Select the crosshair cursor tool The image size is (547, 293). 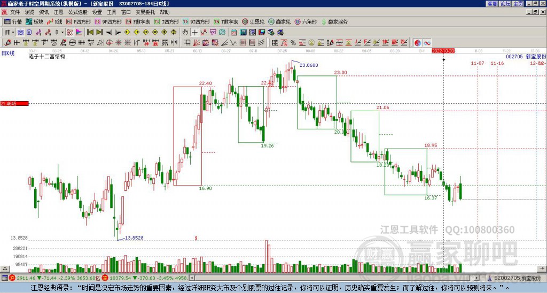click(194, 32)
